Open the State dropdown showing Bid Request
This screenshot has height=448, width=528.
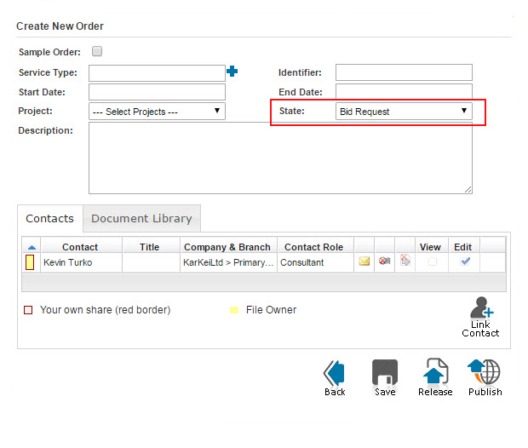coord(404,111)
